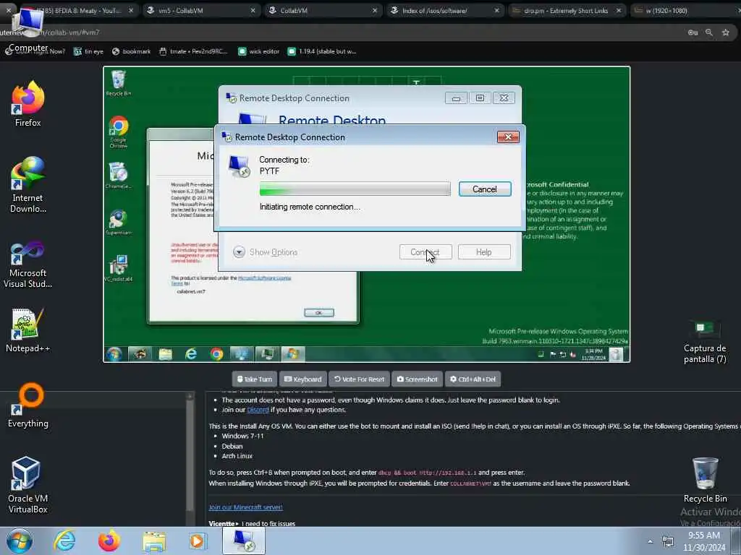This screenshot has width=741, height=555.
Task: Click Help in Remote Desktop Connection
Action: pos(484,252)
